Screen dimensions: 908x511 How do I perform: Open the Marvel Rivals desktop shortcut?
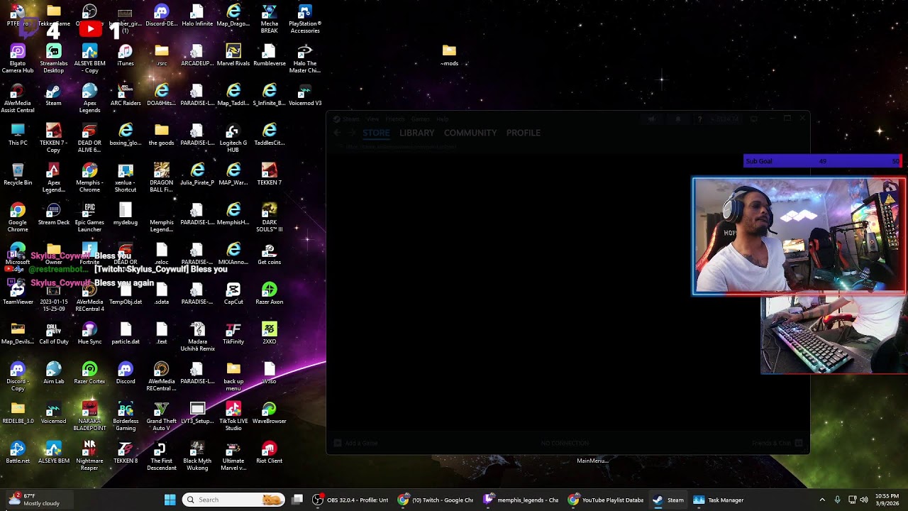[x=233, y=55]
